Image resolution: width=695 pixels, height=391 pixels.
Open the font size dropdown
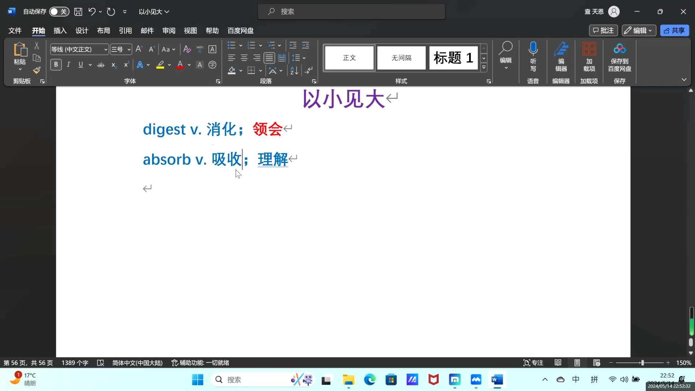tap(128, 49)
